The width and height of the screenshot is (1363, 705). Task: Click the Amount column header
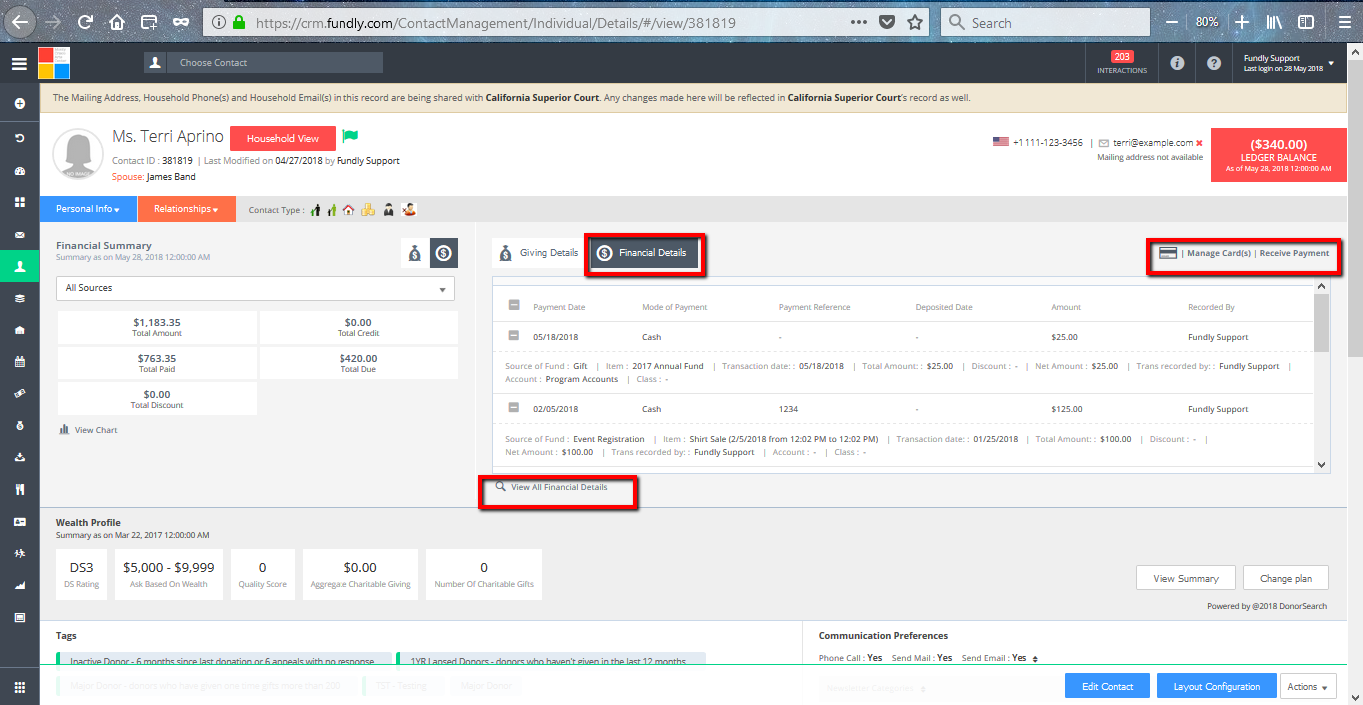(x=1066, y=307)
